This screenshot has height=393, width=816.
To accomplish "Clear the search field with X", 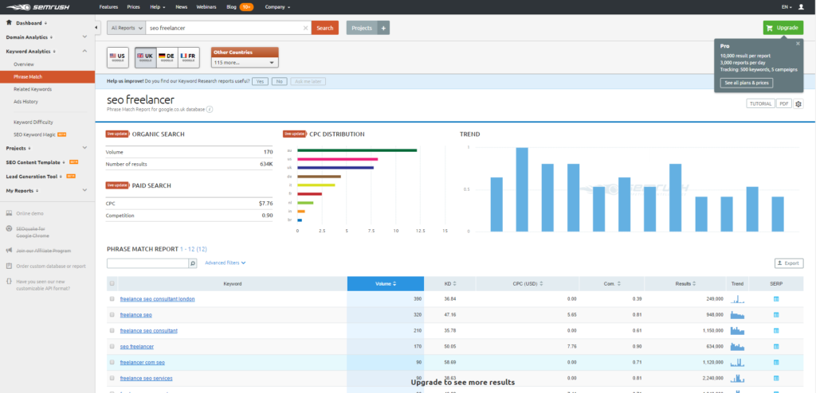I will click(305, 28).
